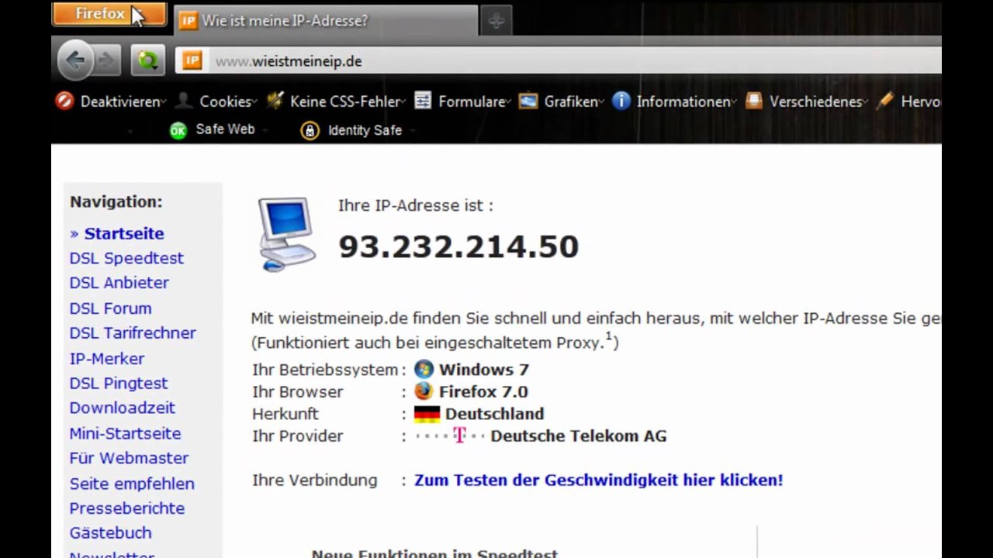Click the Firefox 7.0 browser icon
Image resolution: width=993 pixels, height=558 pixels.
coord(424,391)
